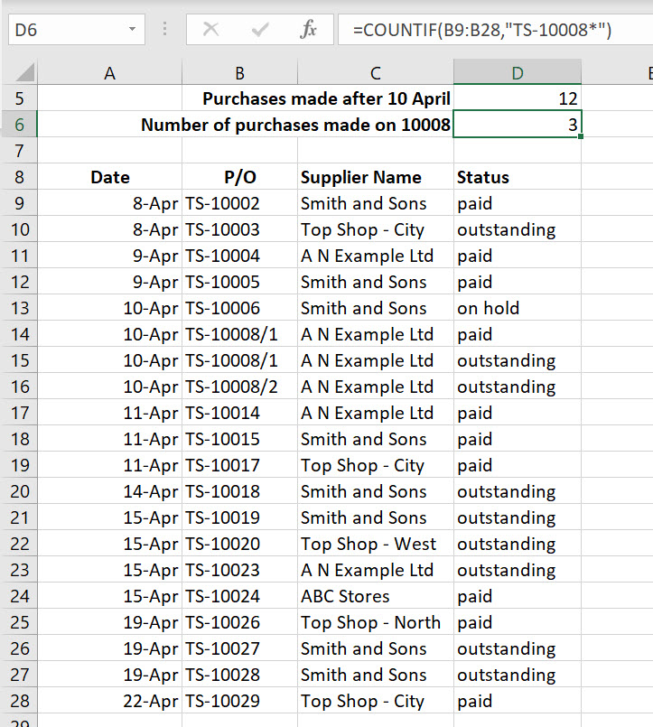Select cell with TS-10028
This screenshot has width=653, height=727.
239,675
